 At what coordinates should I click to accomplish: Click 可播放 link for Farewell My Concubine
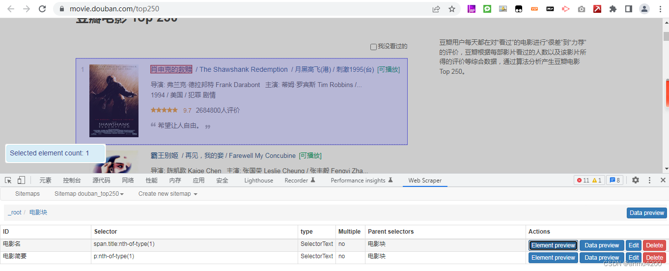[x=310, y=155]
